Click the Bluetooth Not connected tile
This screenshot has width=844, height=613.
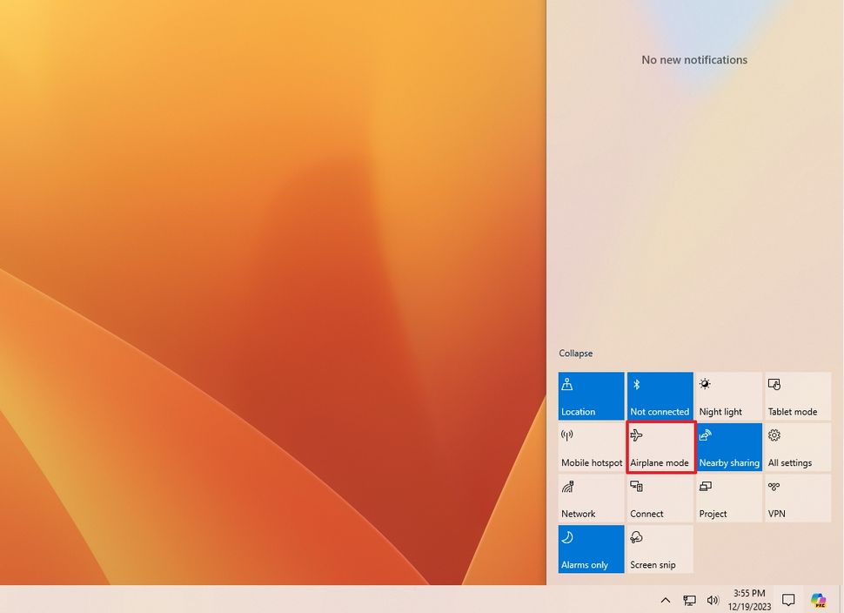(659, 395)
